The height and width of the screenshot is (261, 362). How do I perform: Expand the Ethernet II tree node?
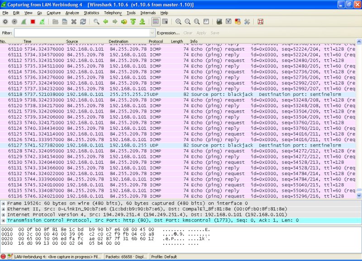[4, 209]
